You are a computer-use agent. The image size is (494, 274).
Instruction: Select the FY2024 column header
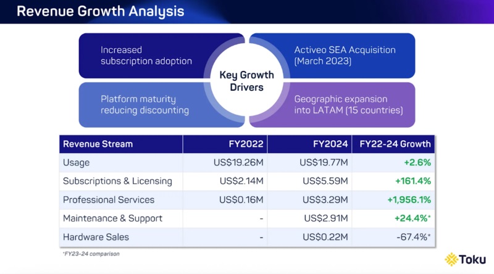pyautogui.click(x=330, y=144)
